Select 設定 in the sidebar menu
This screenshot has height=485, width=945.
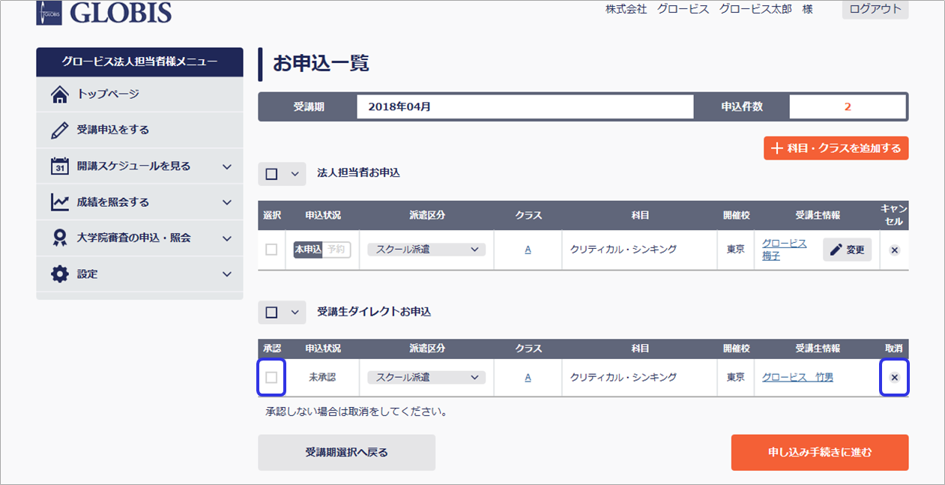tap(139, 274)
